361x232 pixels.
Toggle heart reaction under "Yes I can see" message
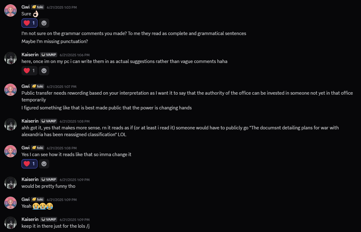point(30,164)
